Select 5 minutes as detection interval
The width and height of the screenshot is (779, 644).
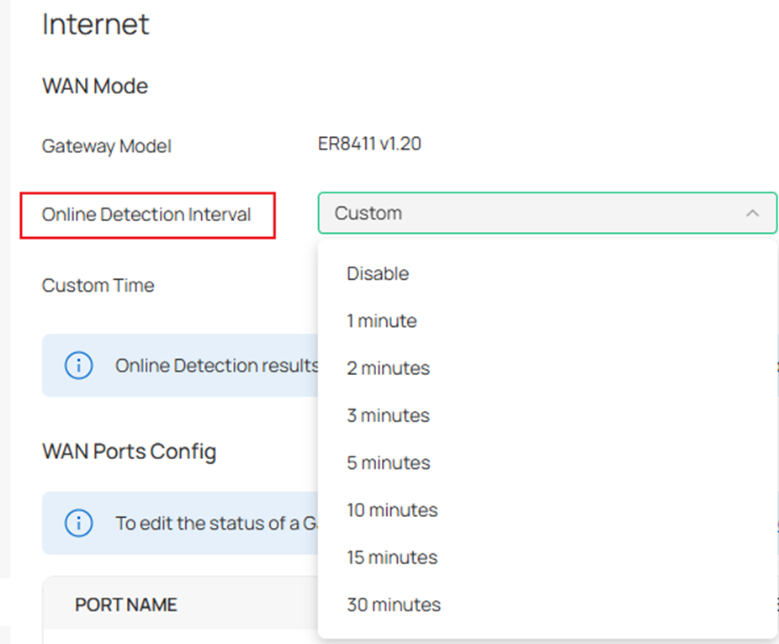coord(387,462)
